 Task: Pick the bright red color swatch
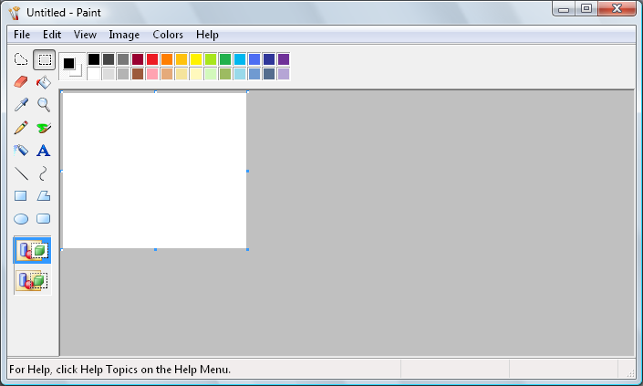coord(152,59)
